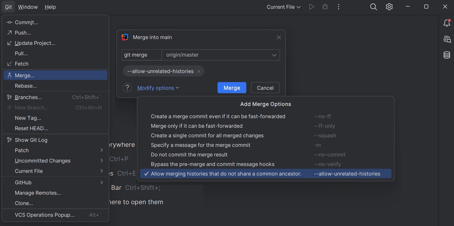
Task: Select New Tag... menu entry
Action: pos(55,118)
